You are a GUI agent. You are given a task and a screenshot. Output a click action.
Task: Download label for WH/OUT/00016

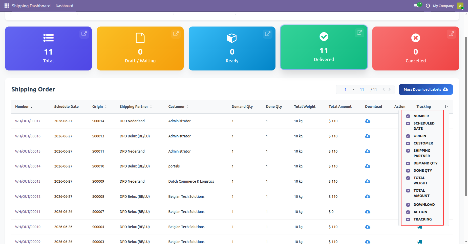368,136
